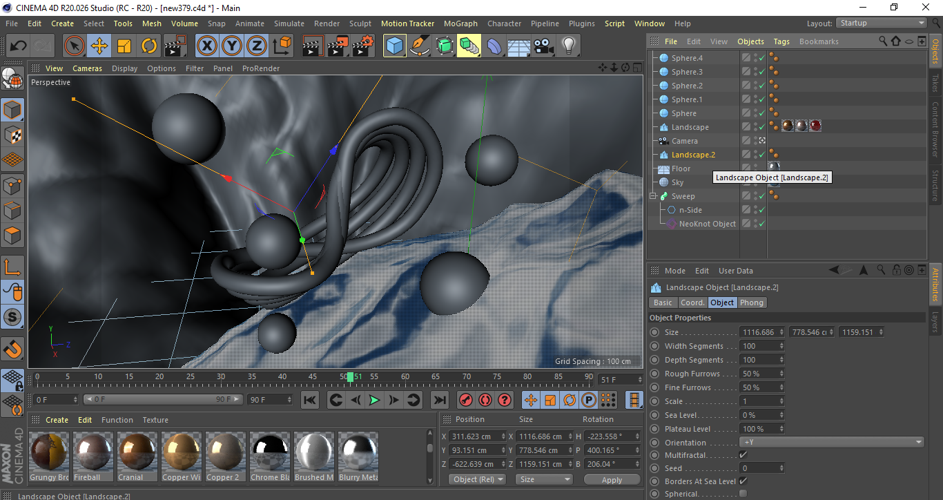Select the Move tool
This screenshot has width=943, height=500.
click(99, 46)
